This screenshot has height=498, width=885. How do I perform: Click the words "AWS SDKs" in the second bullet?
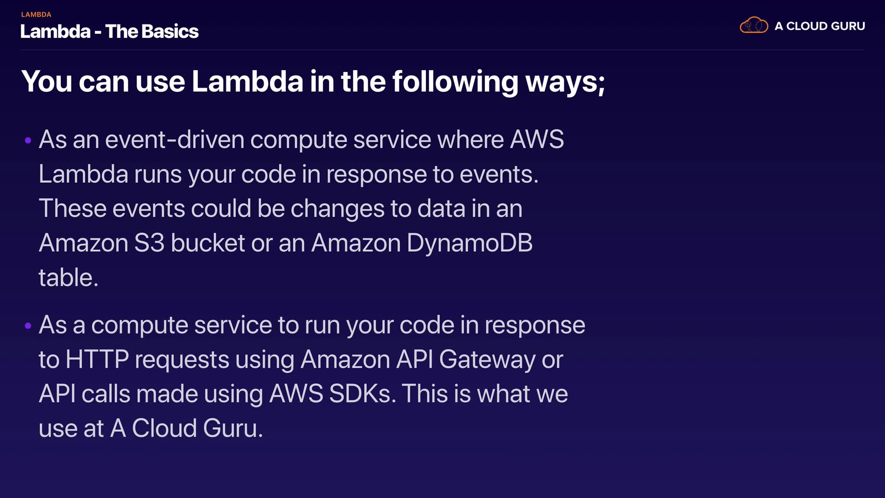(x=330, y=394)
